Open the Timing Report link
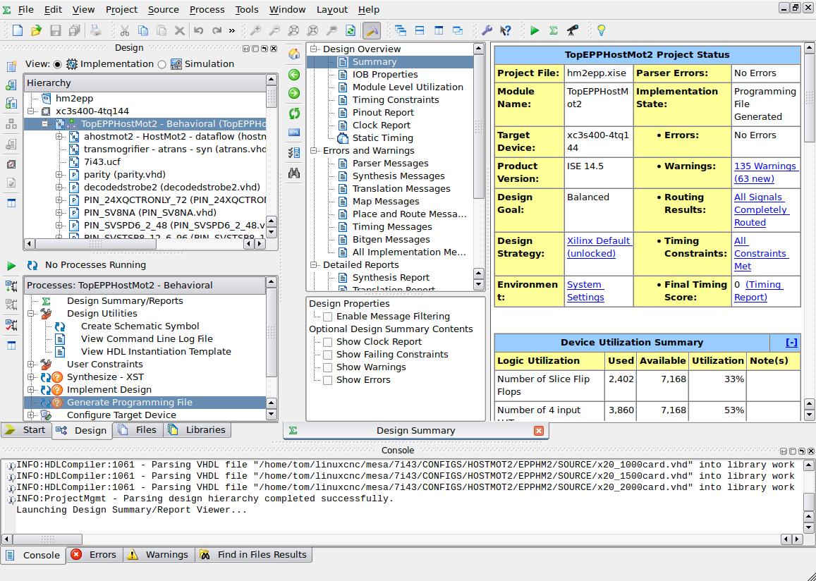 [758, 290]
